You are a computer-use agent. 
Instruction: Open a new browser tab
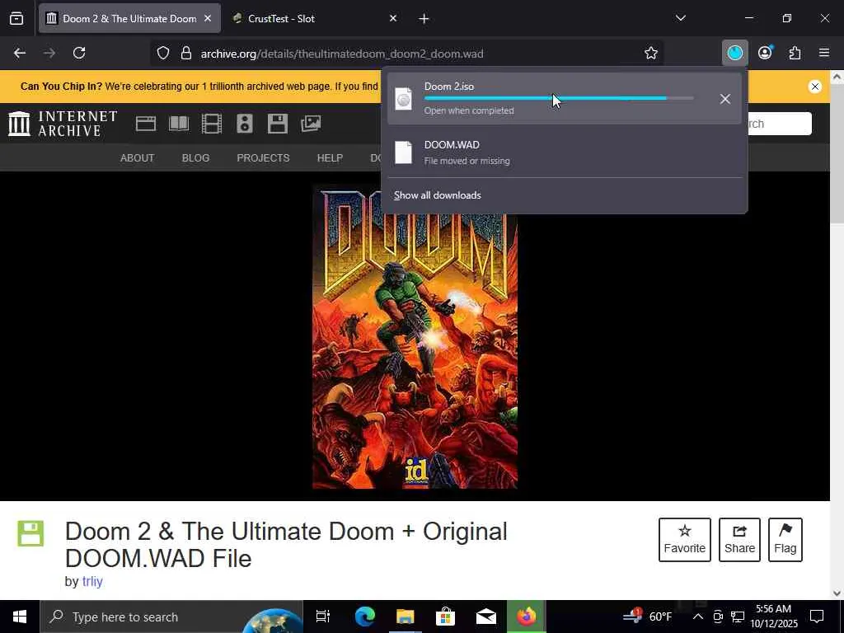pyautogui.click(x=424, y=19)
